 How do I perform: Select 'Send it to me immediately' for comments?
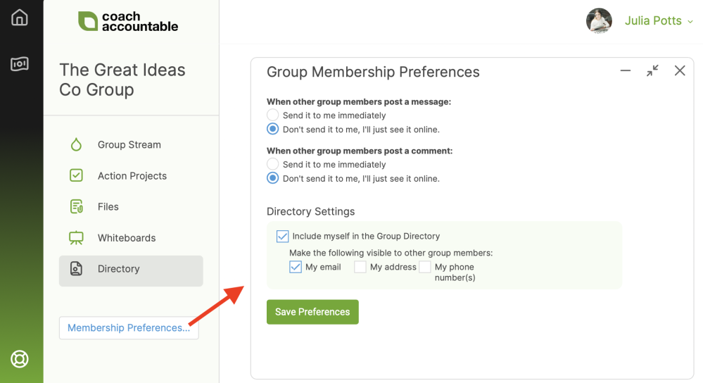[272, 164]
